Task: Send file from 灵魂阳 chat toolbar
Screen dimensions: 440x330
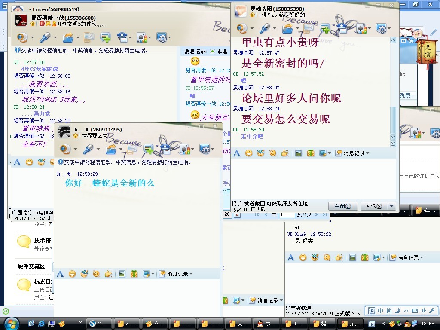Action: (x=287, y=28)
